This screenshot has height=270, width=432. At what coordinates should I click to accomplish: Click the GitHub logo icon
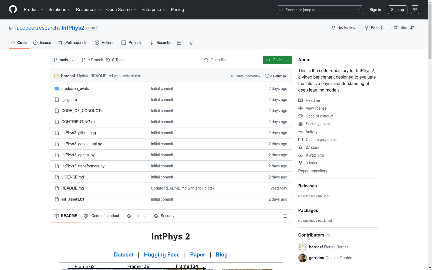[x=13, y=9]
